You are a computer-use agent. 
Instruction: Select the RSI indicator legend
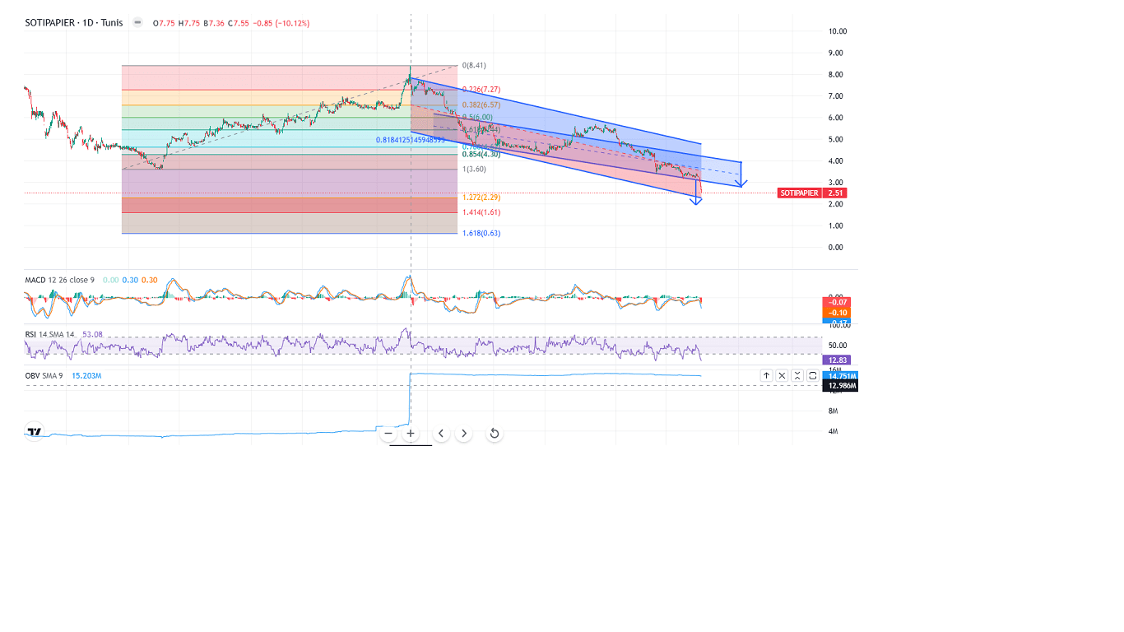pos(50,335)
